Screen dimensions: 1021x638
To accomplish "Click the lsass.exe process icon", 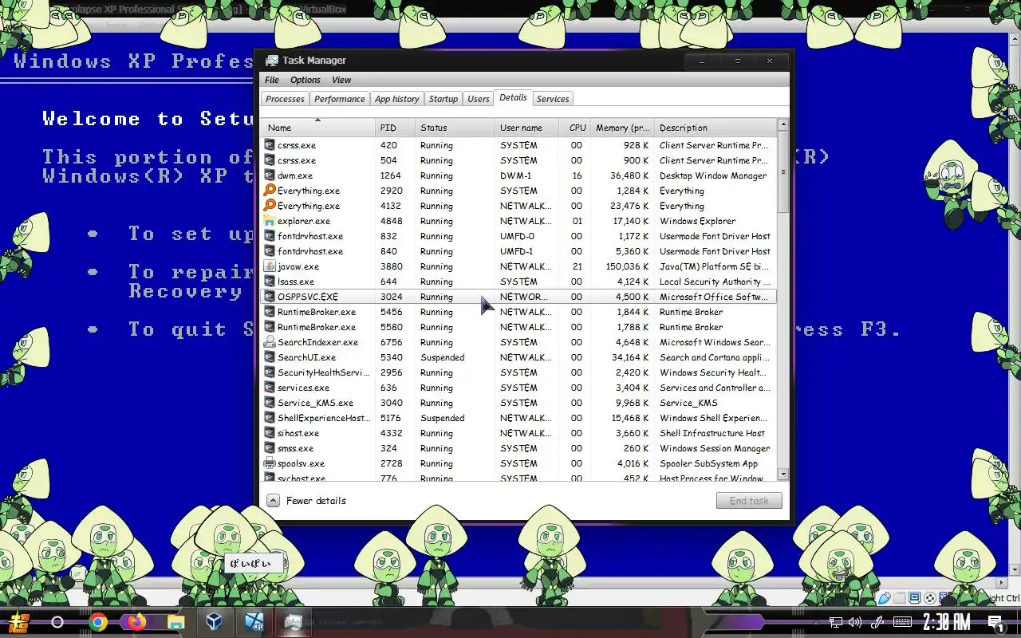I will pyautogui.click(x=270, y=282).
